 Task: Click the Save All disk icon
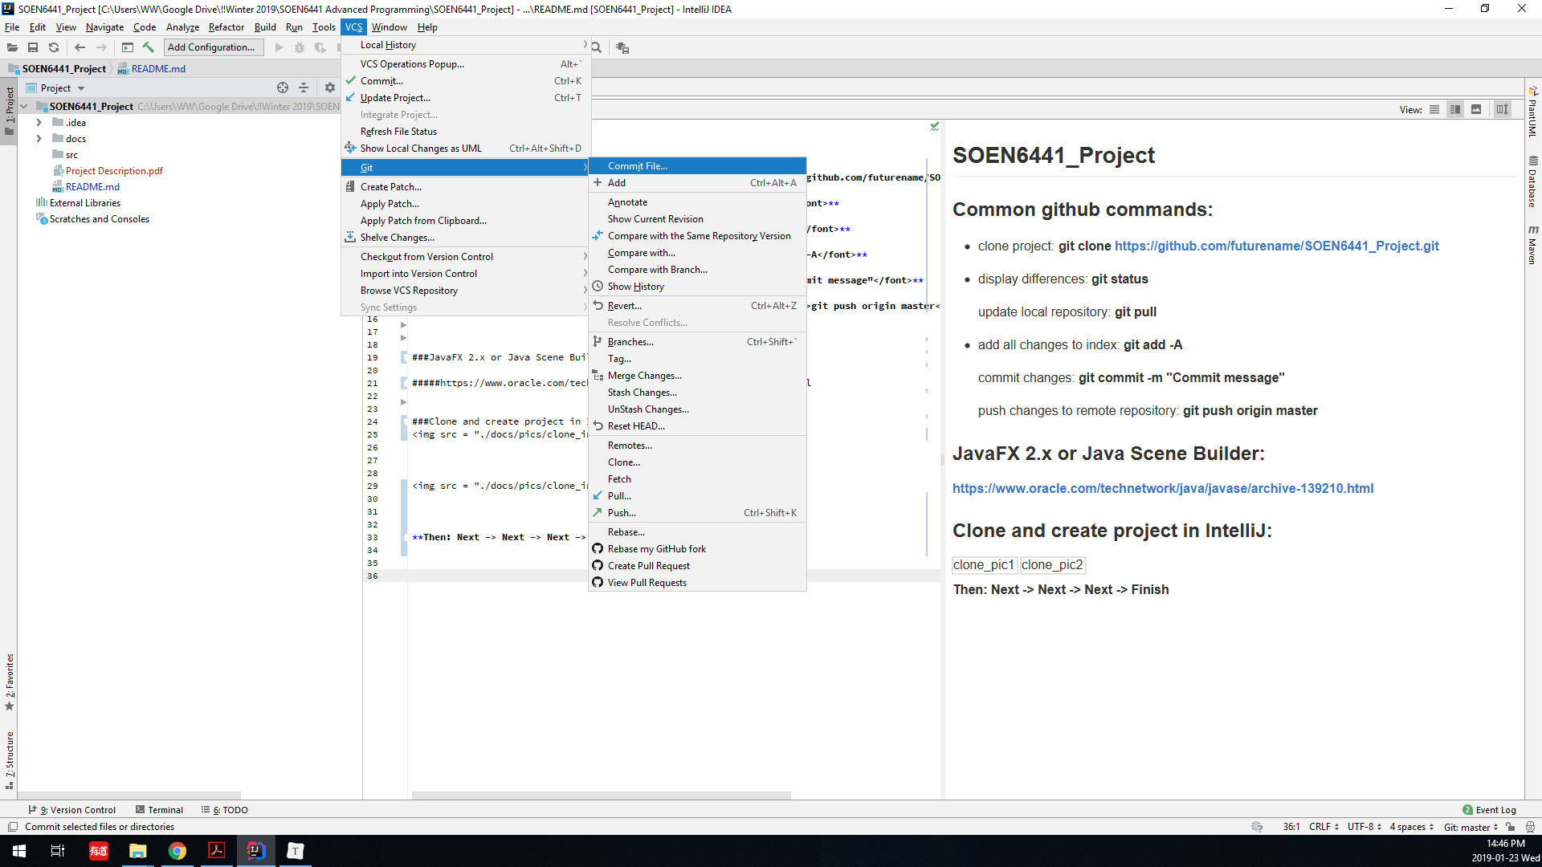click(33, 47)
